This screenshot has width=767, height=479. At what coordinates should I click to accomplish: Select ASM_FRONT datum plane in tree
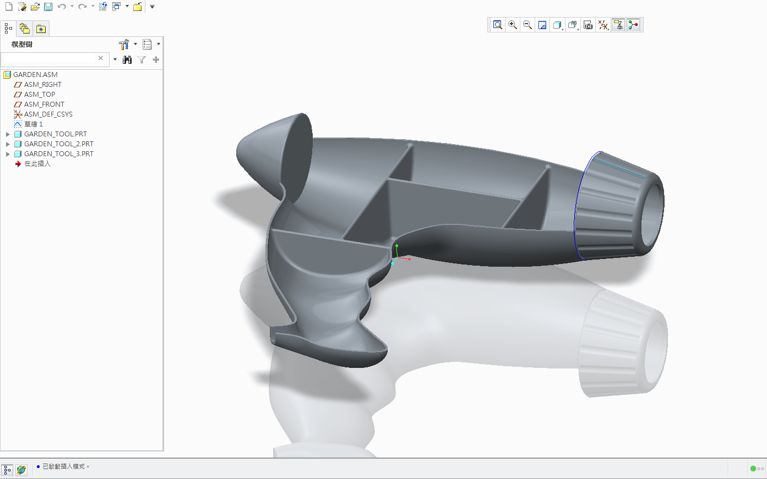(44, 104)
